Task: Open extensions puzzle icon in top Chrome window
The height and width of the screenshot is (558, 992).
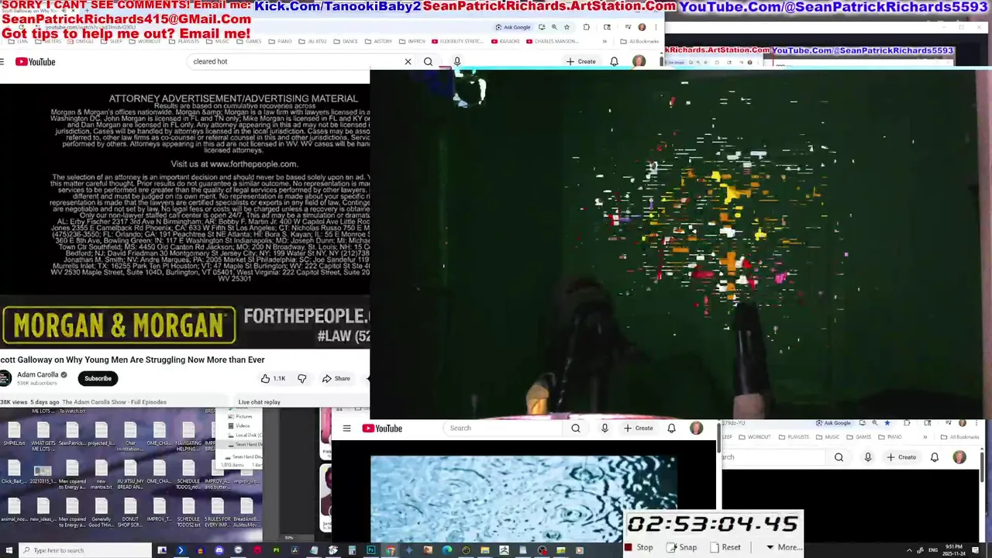Action: tap(586, 27)
